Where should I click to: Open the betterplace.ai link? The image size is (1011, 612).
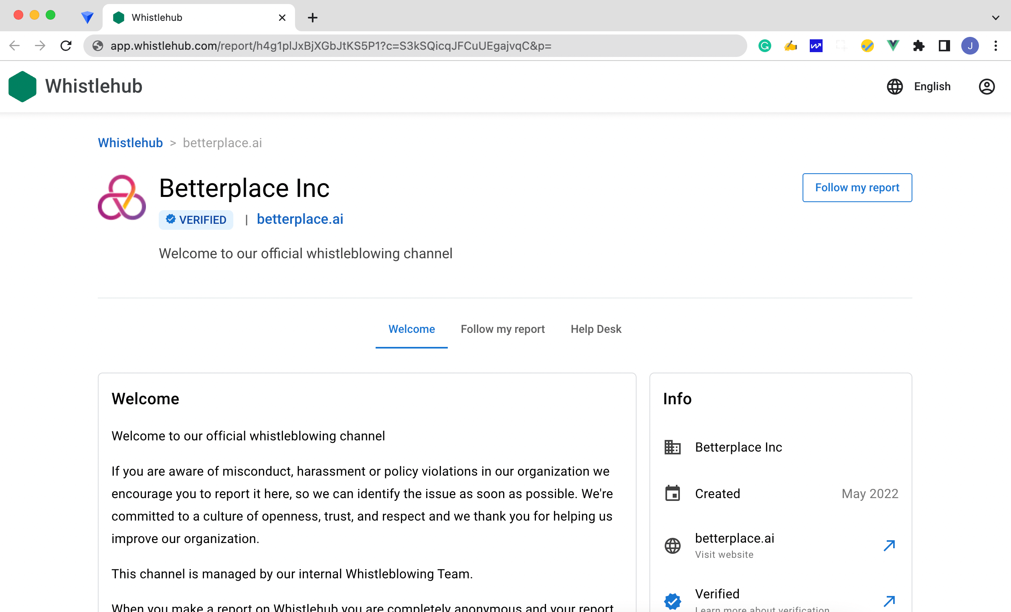[x=300, y=219]
